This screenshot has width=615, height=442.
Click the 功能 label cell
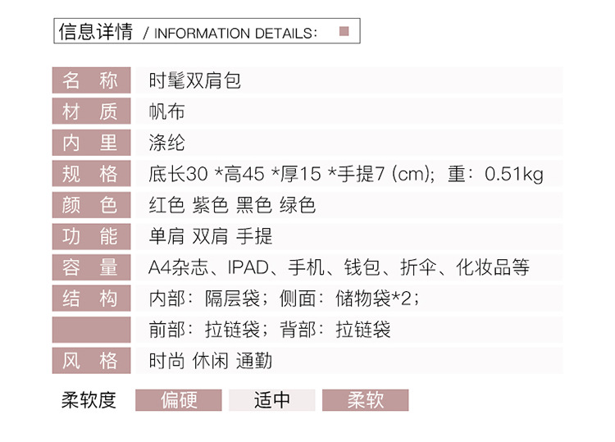(x=91, y=236)
